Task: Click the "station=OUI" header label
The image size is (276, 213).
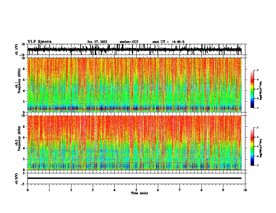Action: (129, 42)
